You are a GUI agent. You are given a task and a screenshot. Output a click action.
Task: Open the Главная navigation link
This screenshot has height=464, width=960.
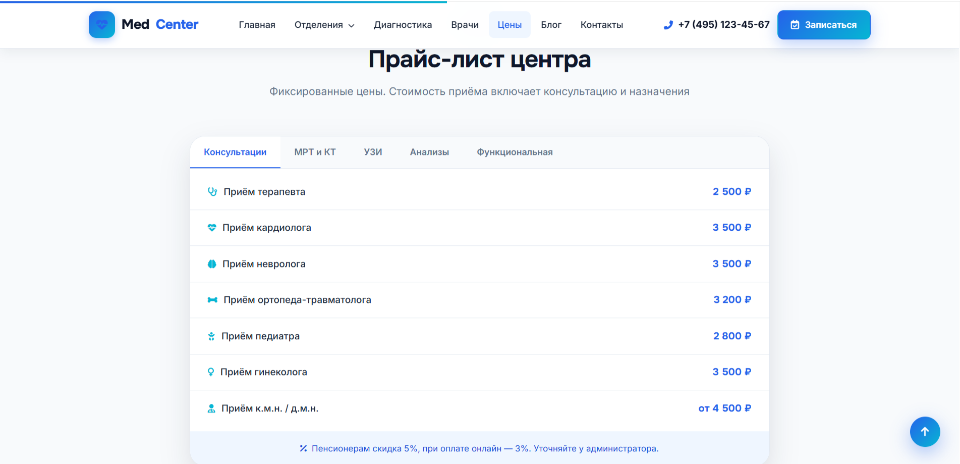257,25
